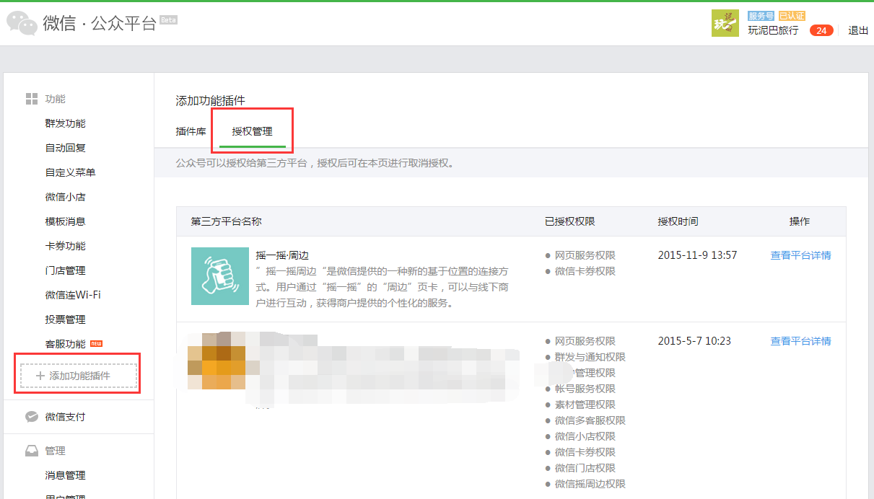874x499 pixels.
Task: Switch to the 授权管理 tab
Action: pyautogui.click(x=252, y=131)
